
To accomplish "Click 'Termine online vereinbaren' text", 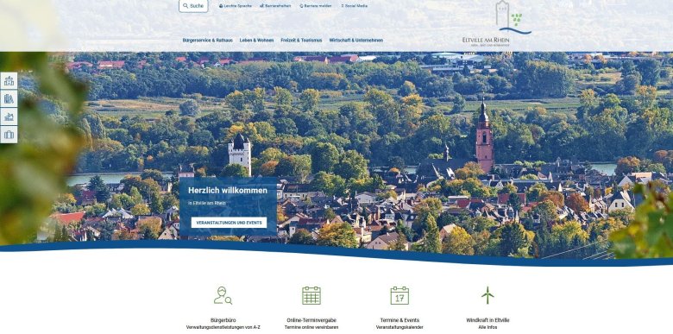I will [x=311, y=327].
